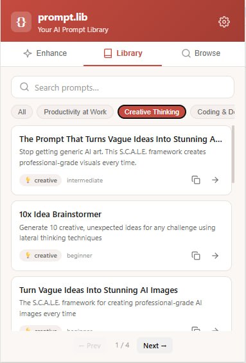Viewport: 246px width, 363px height.
Task: Click the Search prompts input field
Action: pos(123,87)
